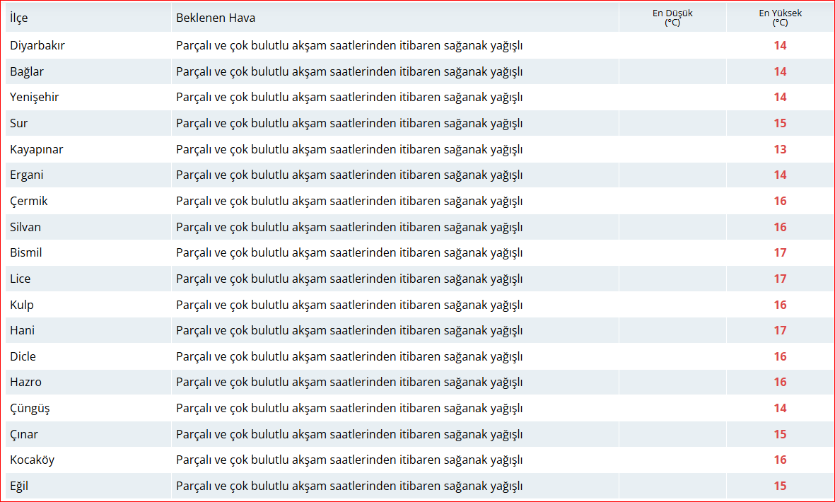This screenshot has height=502, width=835.
Task: Click the İlçe column header
Action: [19, 18]
